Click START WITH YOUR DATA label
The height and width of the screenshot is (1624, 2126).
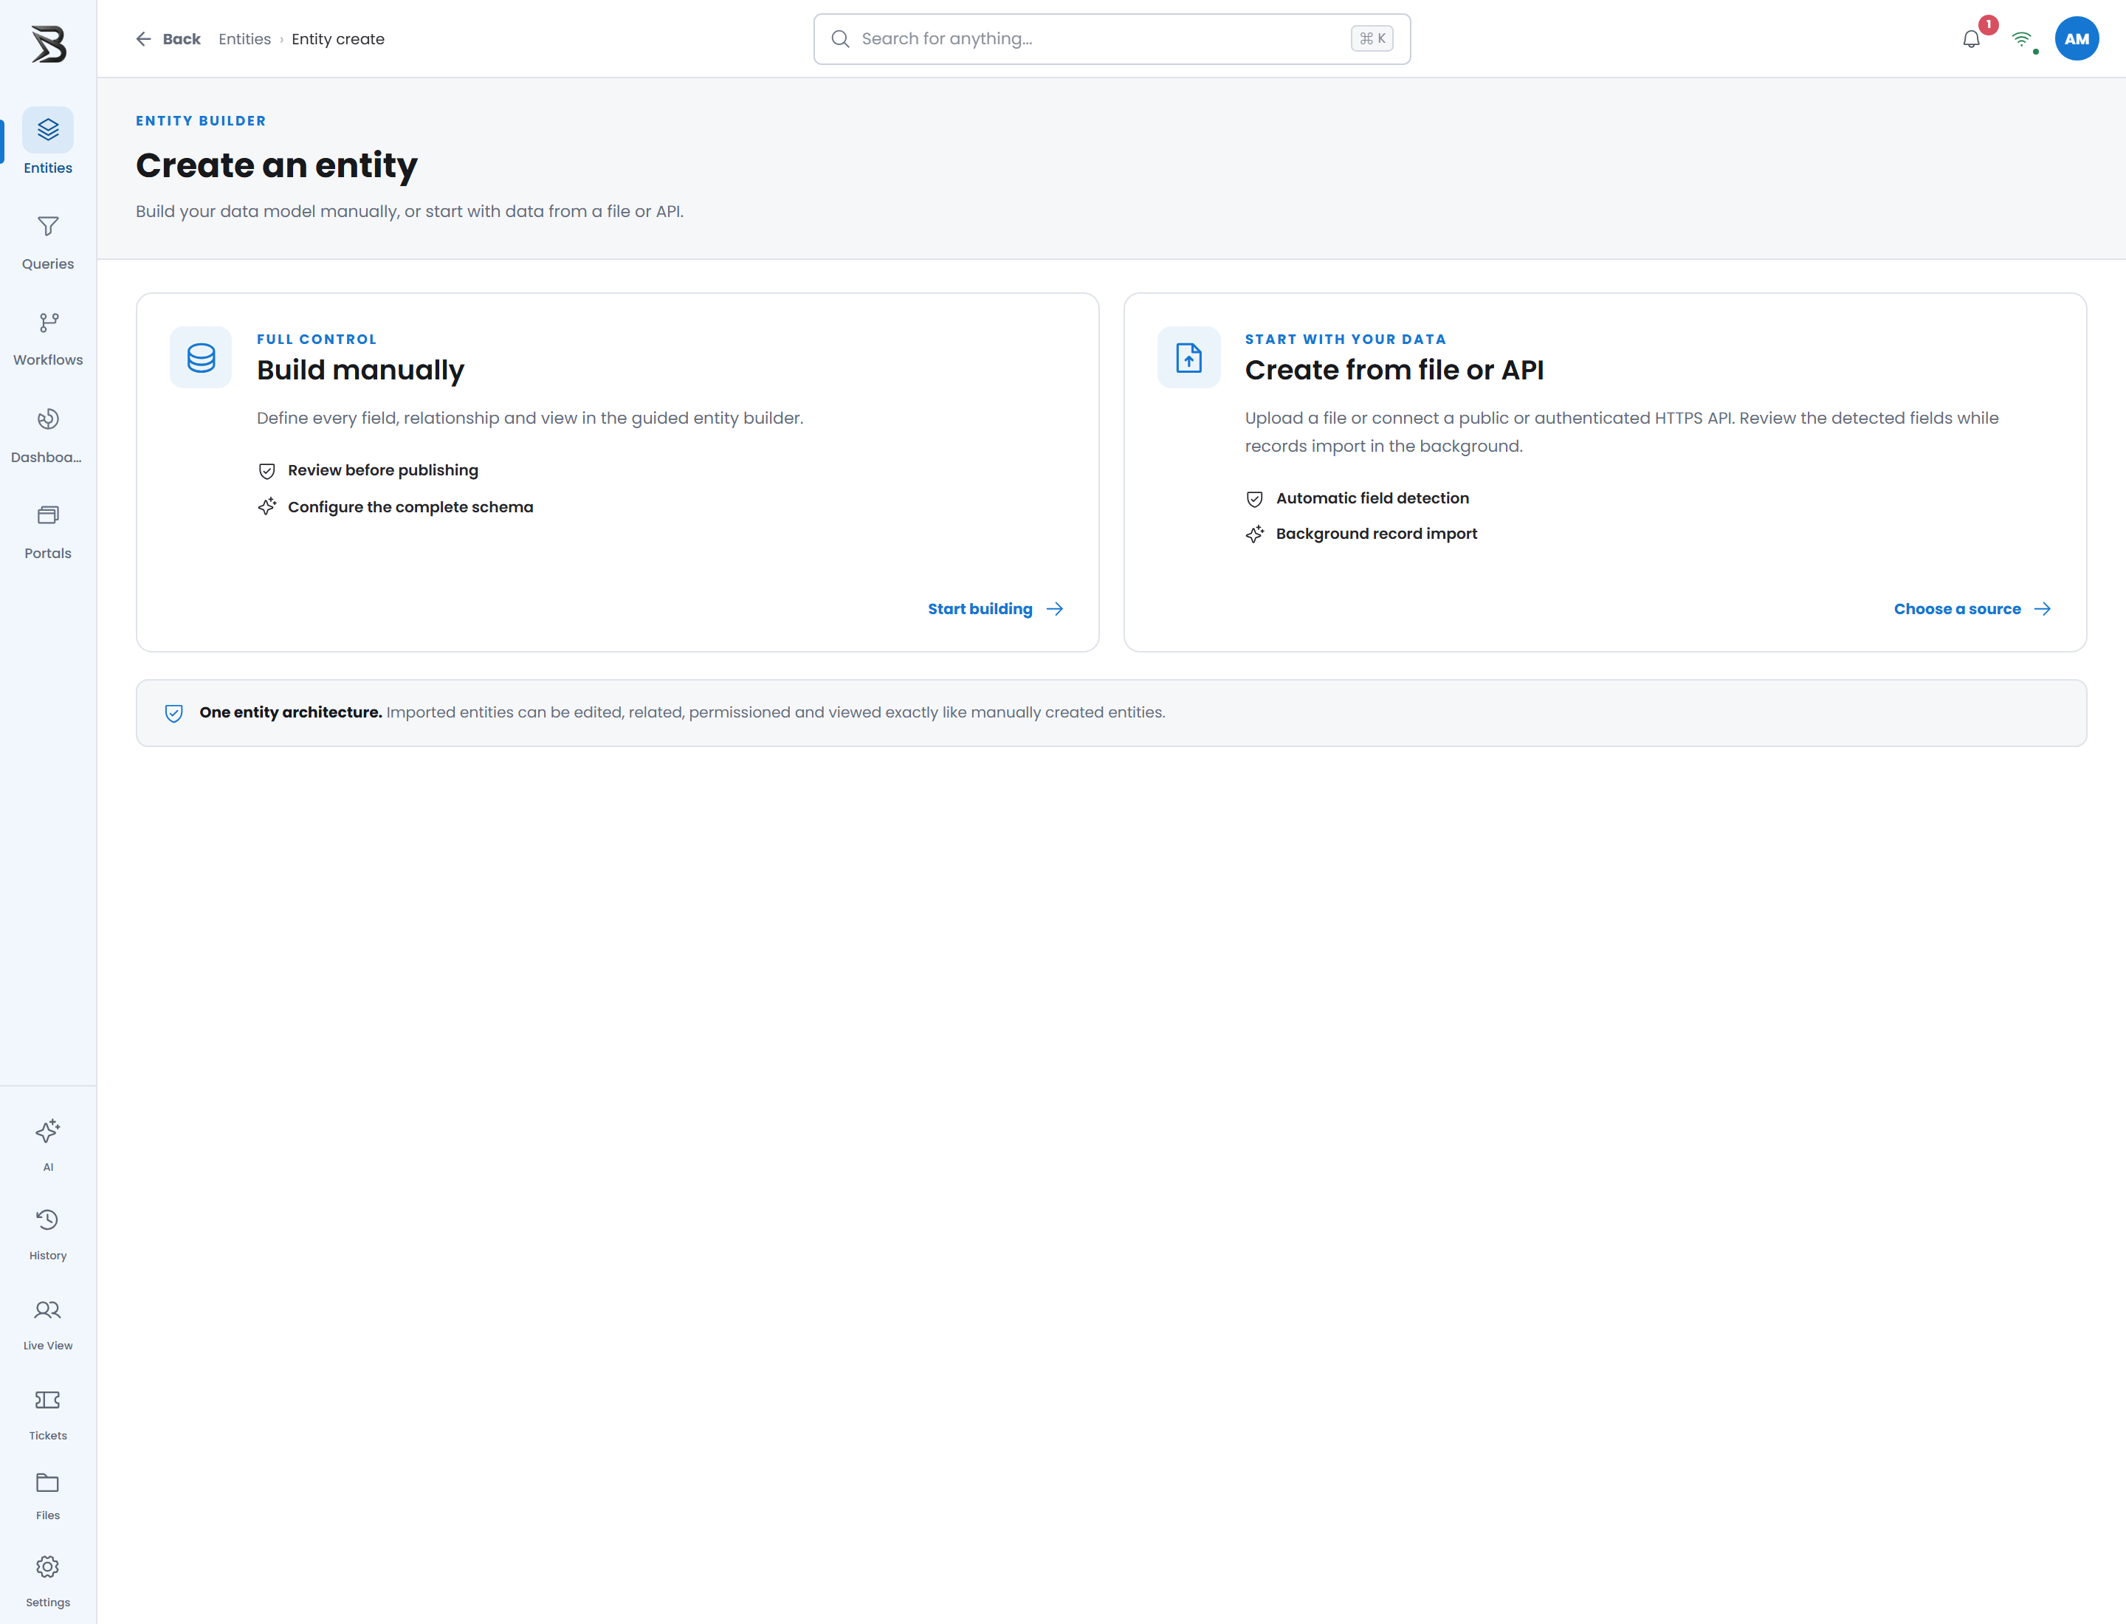point(1346,340)
